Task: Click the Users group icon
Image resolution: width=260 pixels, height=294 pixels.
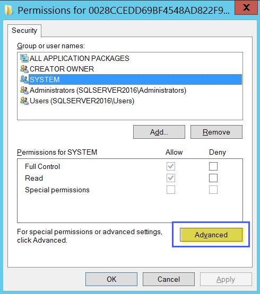Action: click(24, 101)
